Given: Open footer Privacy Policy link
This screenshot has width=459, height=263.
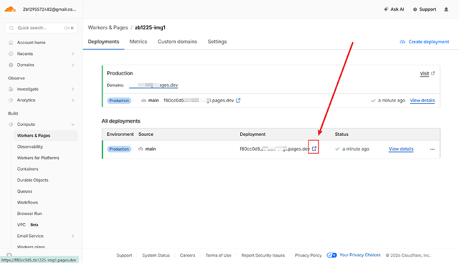Looking at the screenshot, I should 308,256.
